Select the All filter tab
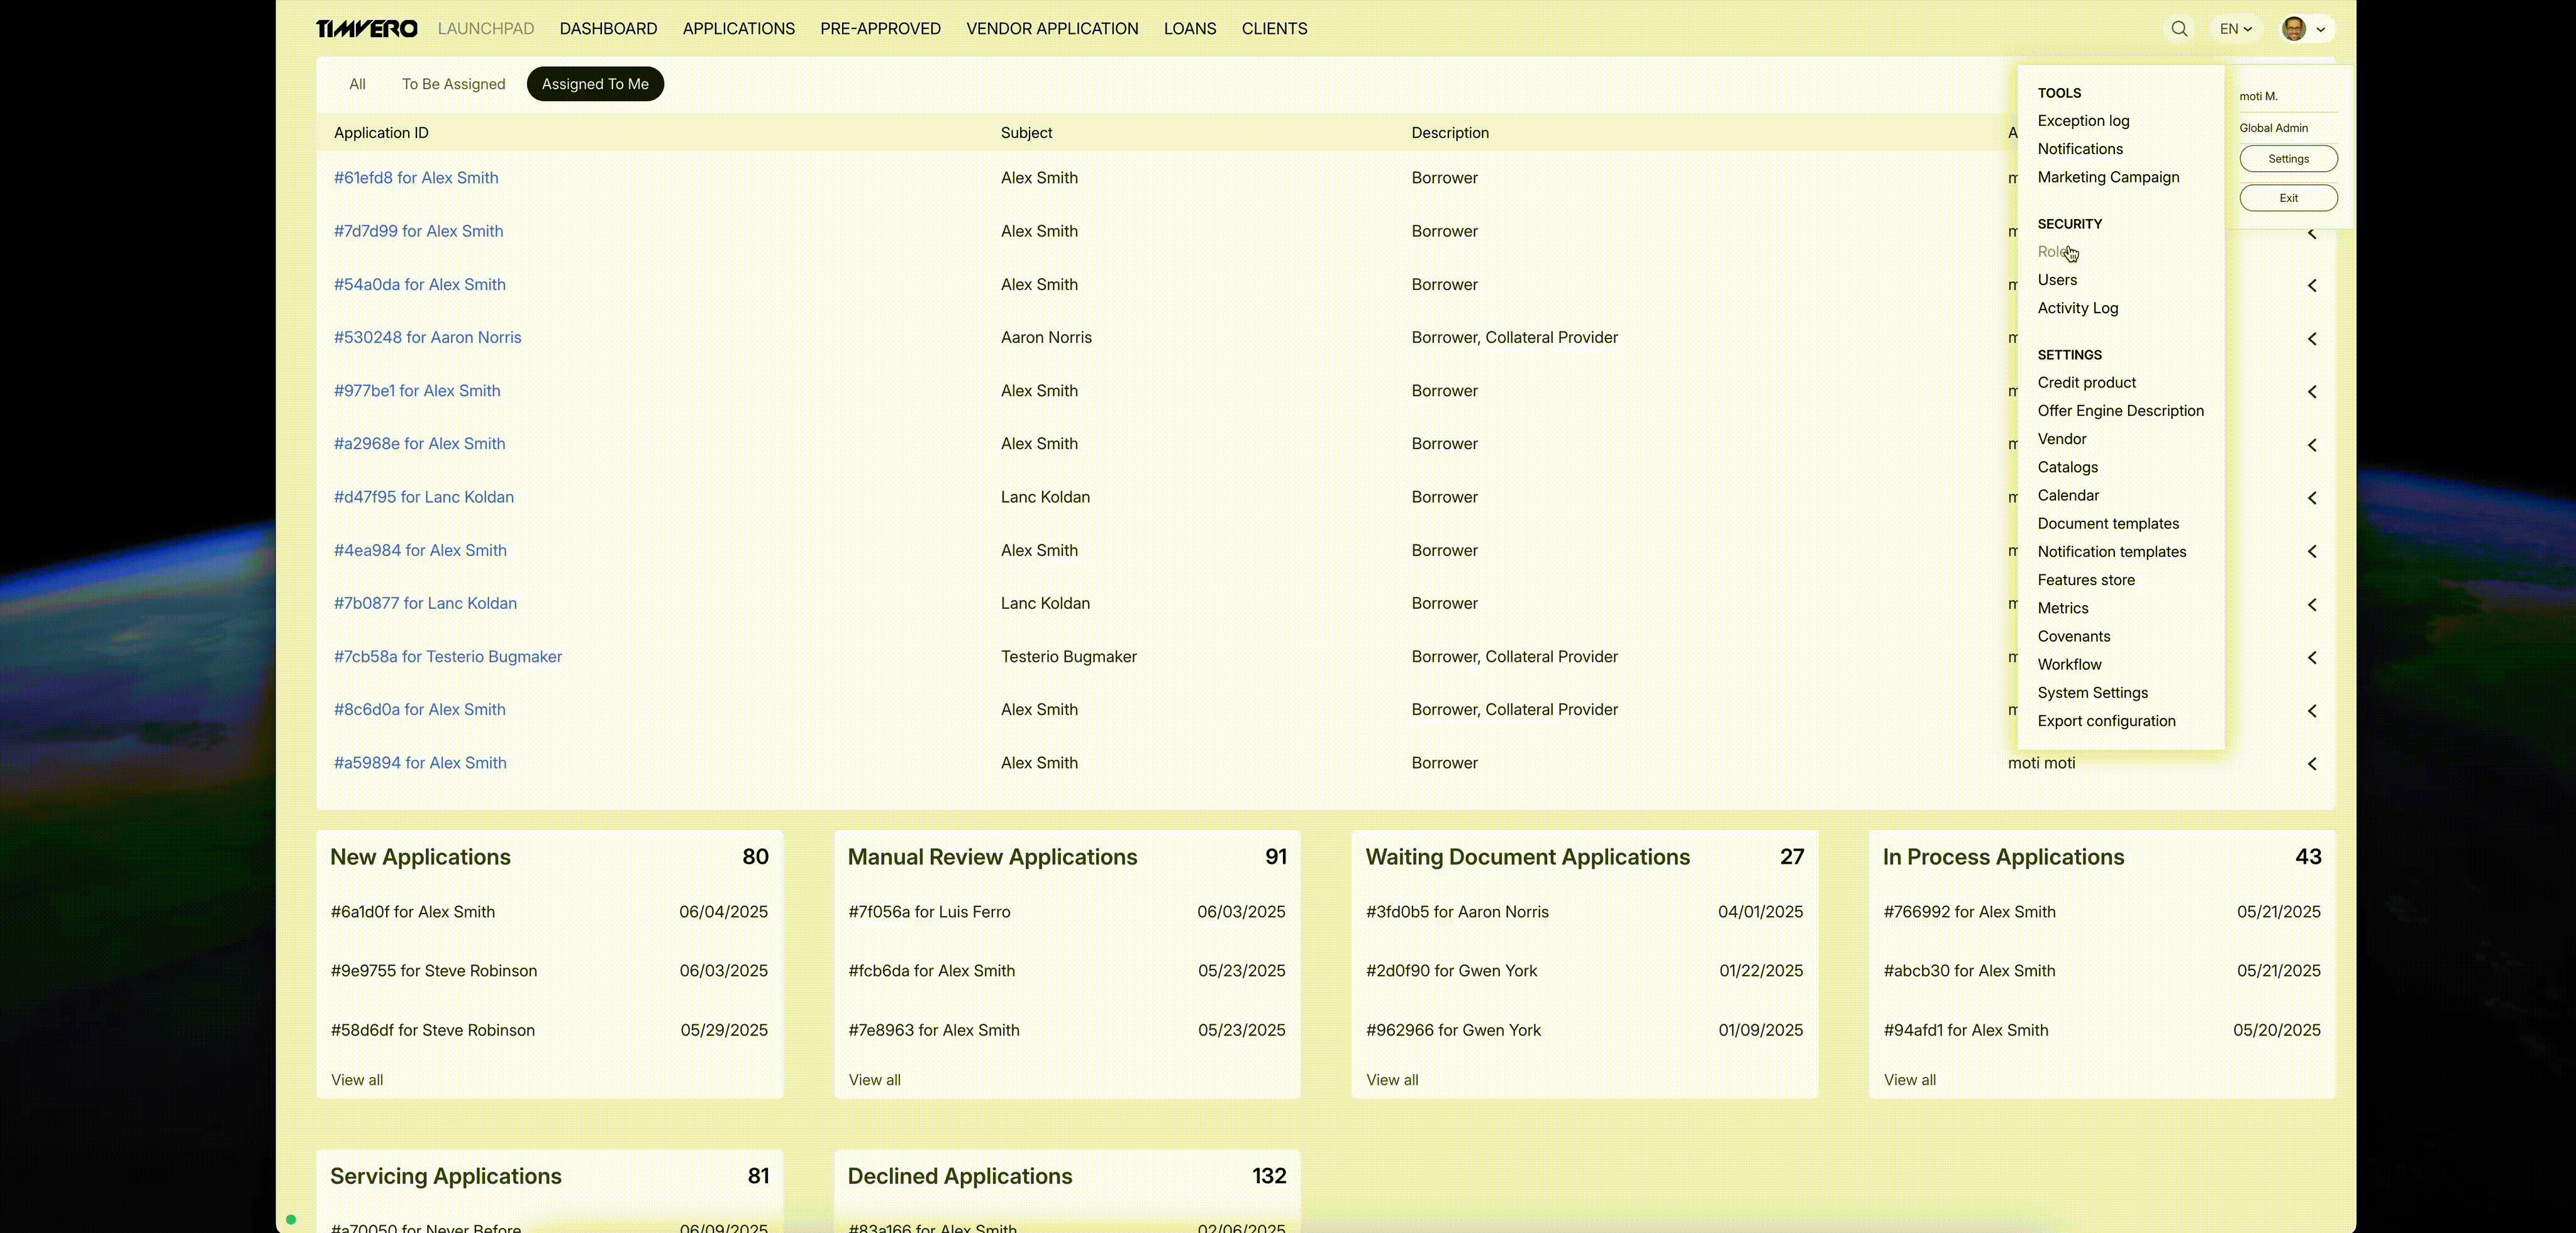Screen dimensions: 2576x1233 357,84
